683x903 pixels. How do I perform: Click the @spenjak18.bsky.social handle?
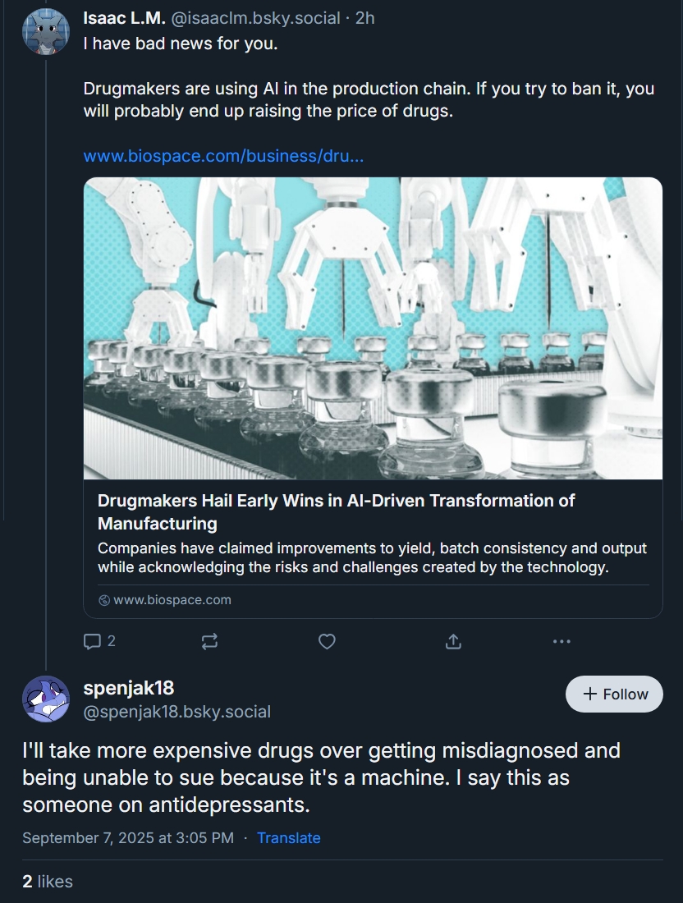click(177, 712)
